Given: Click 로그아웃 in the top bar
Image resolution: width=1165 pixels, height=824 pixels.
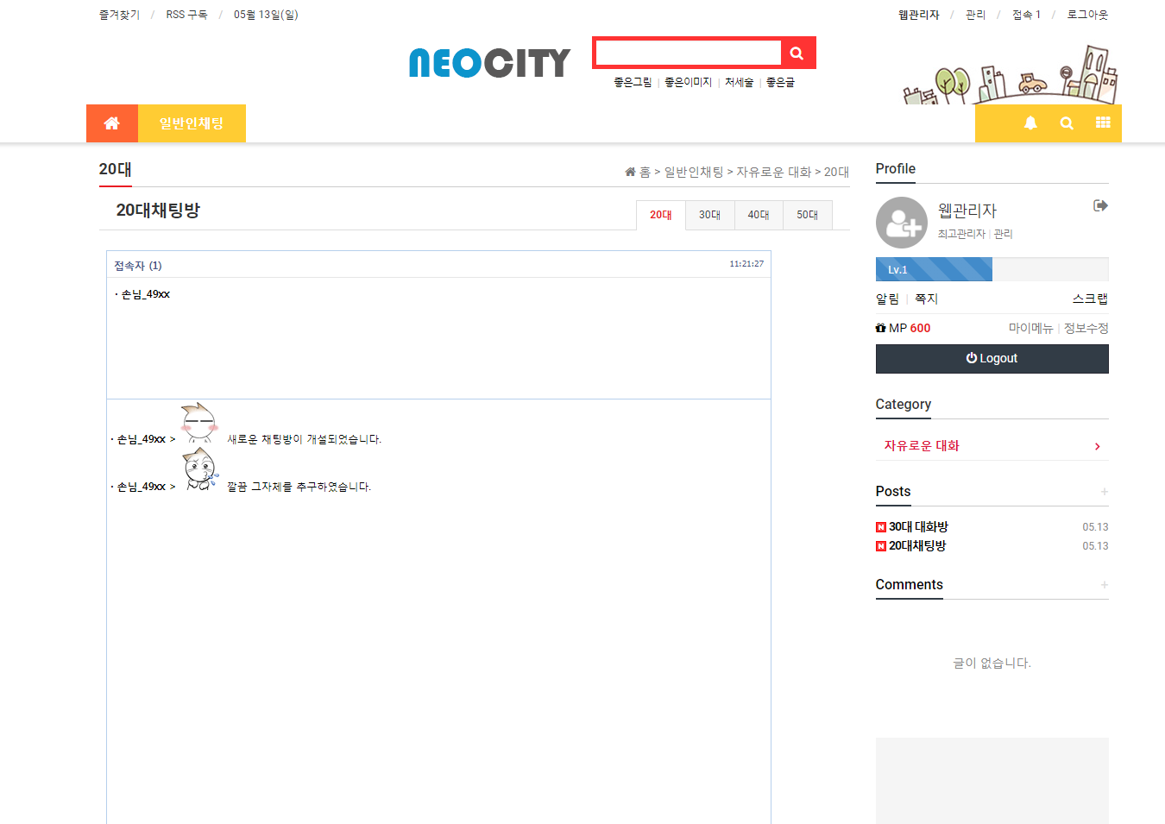Looking at the screenshot, I should [x=1087, y=15].
